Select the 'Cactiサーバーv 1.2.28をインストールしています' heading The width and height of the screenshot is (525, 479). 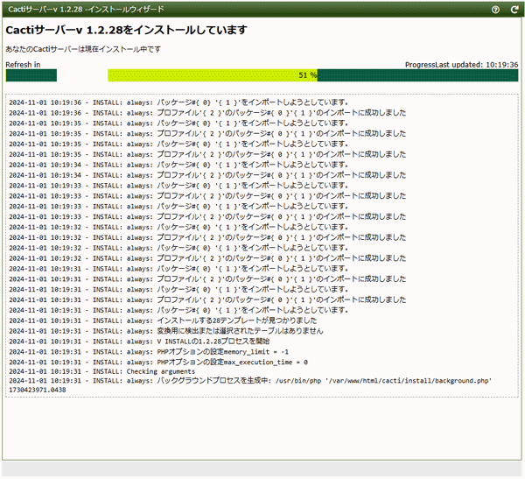[126, 30]
